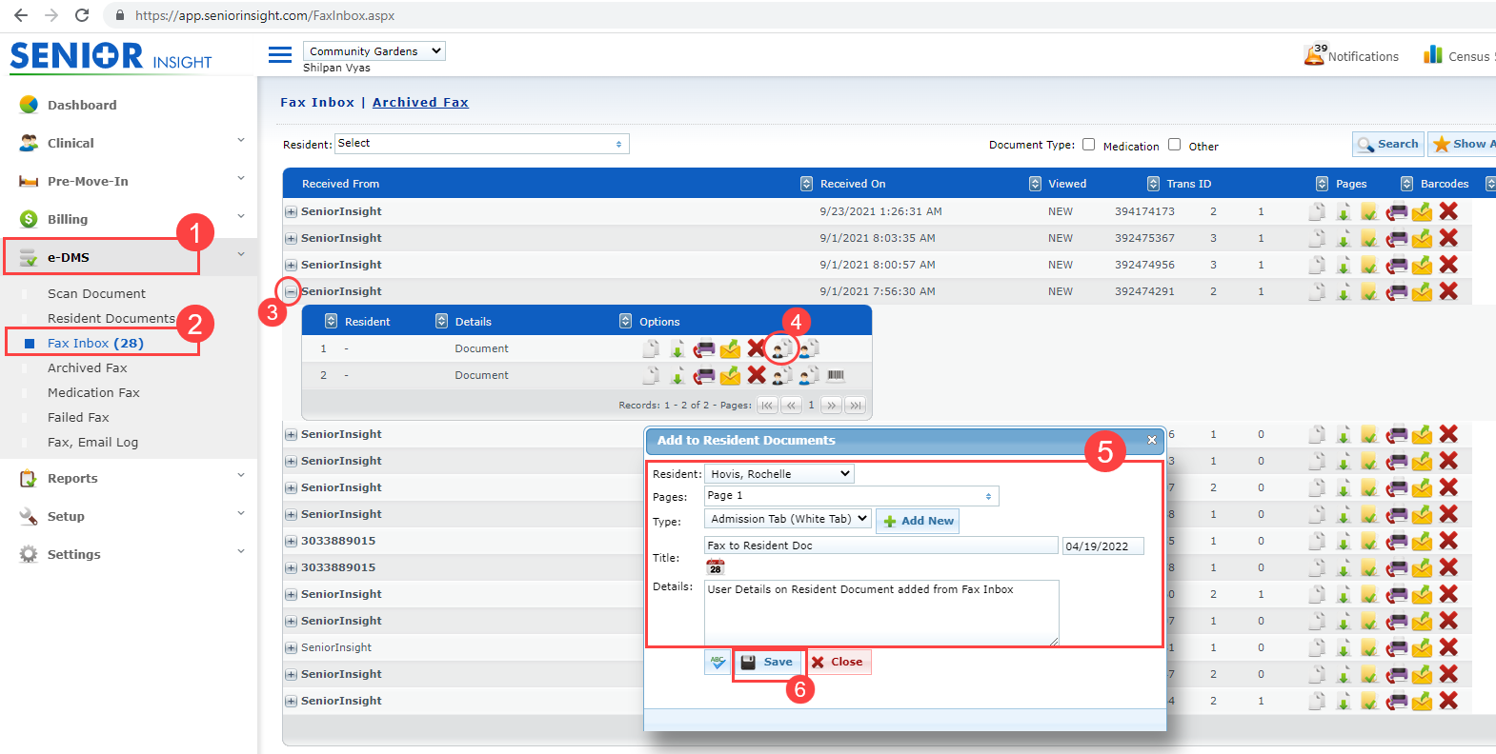Sort by Received On column

(853, 184)
